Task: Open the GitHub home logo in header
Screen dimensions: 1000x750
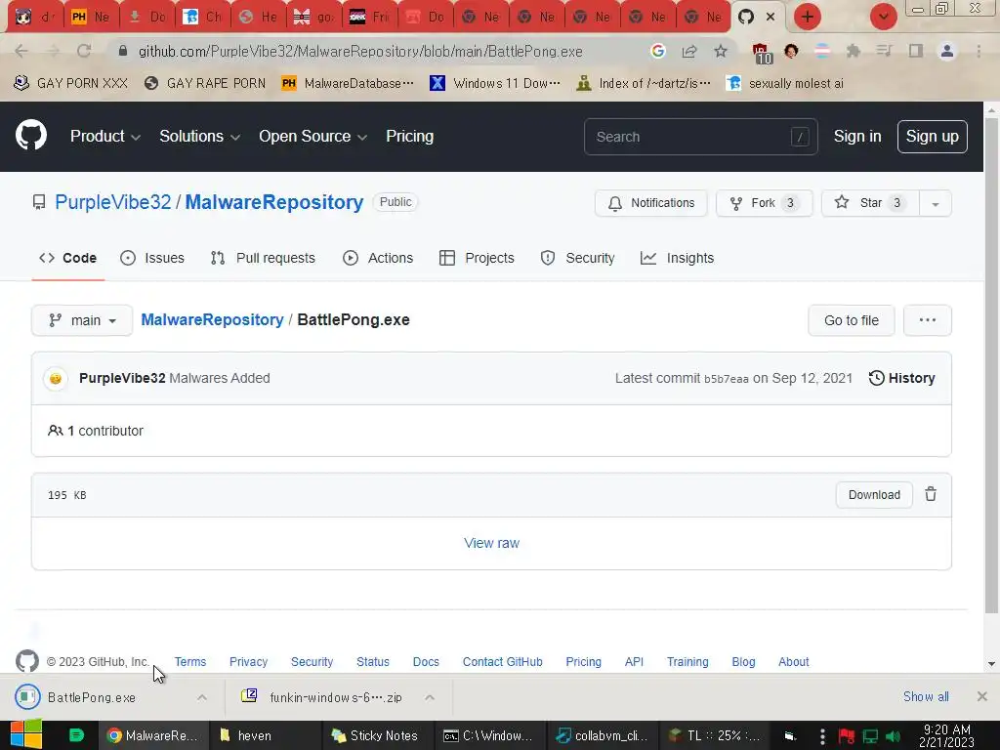Action: click(x=30, y=135)
